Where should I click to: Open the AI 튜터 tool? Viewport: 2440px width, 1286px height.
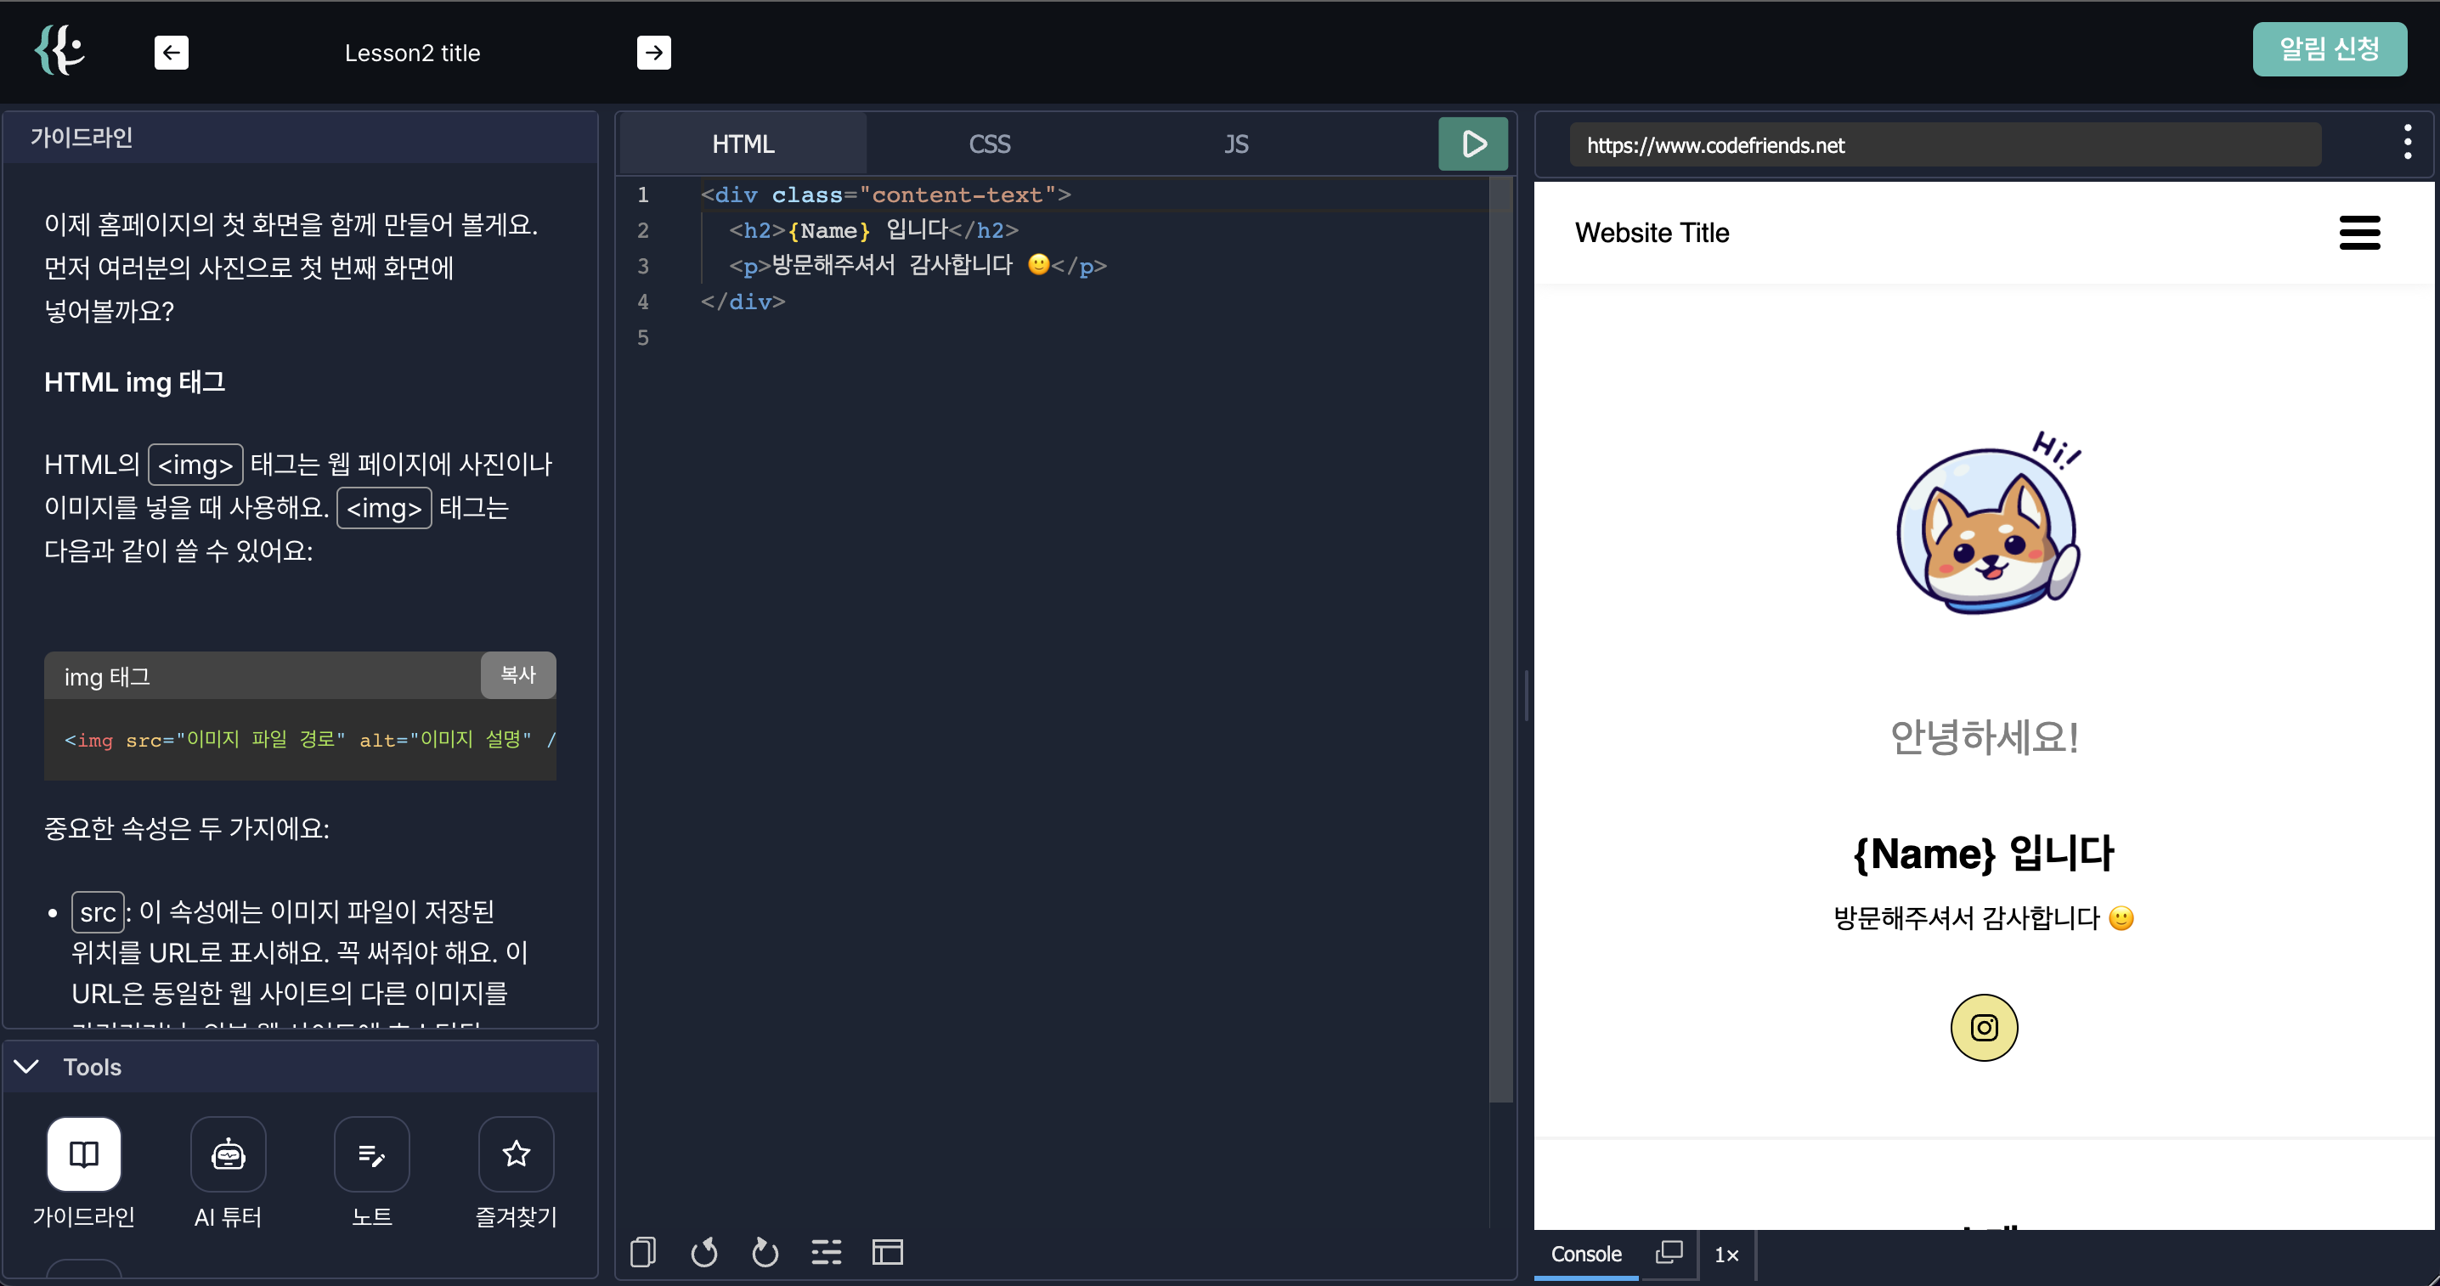pyautogui.click(x=228, y=1153)
